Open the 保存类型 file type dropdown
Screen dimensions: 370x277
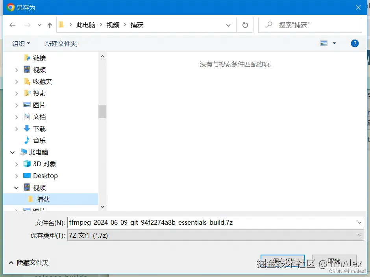[x=359, y=235]
